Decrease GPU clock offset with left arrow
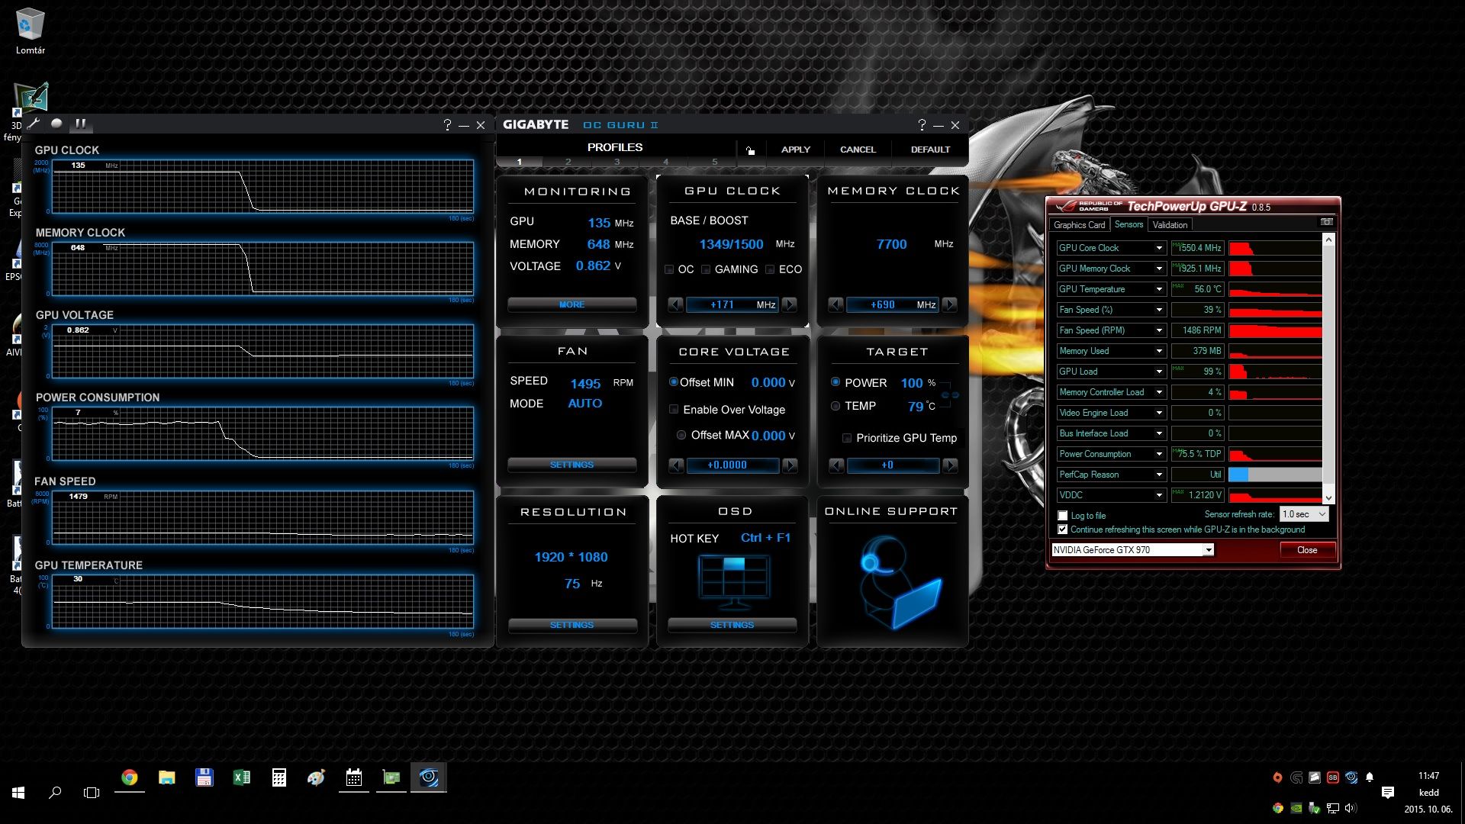The width and height of the screenshot is (1465, 824). tap(675, 304)
